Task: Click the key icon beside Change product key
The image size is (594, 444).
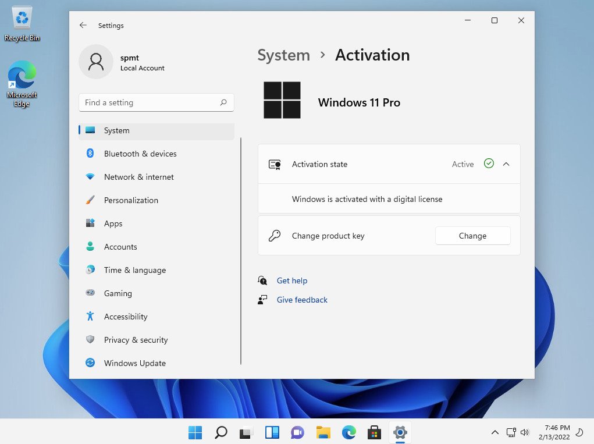Action: (274, 236)
